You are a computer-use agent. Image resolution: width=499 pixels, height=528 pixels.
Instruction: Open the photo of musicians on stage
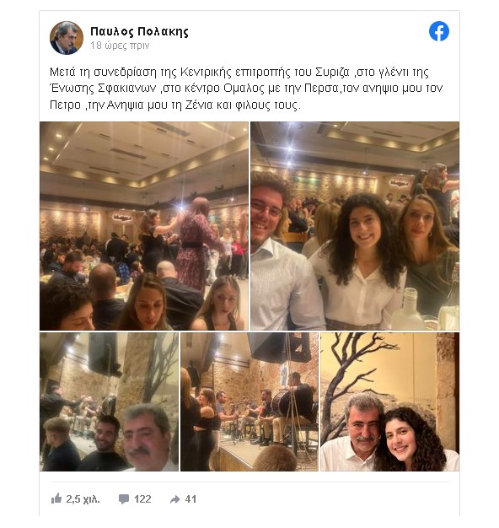click(249, 401)
